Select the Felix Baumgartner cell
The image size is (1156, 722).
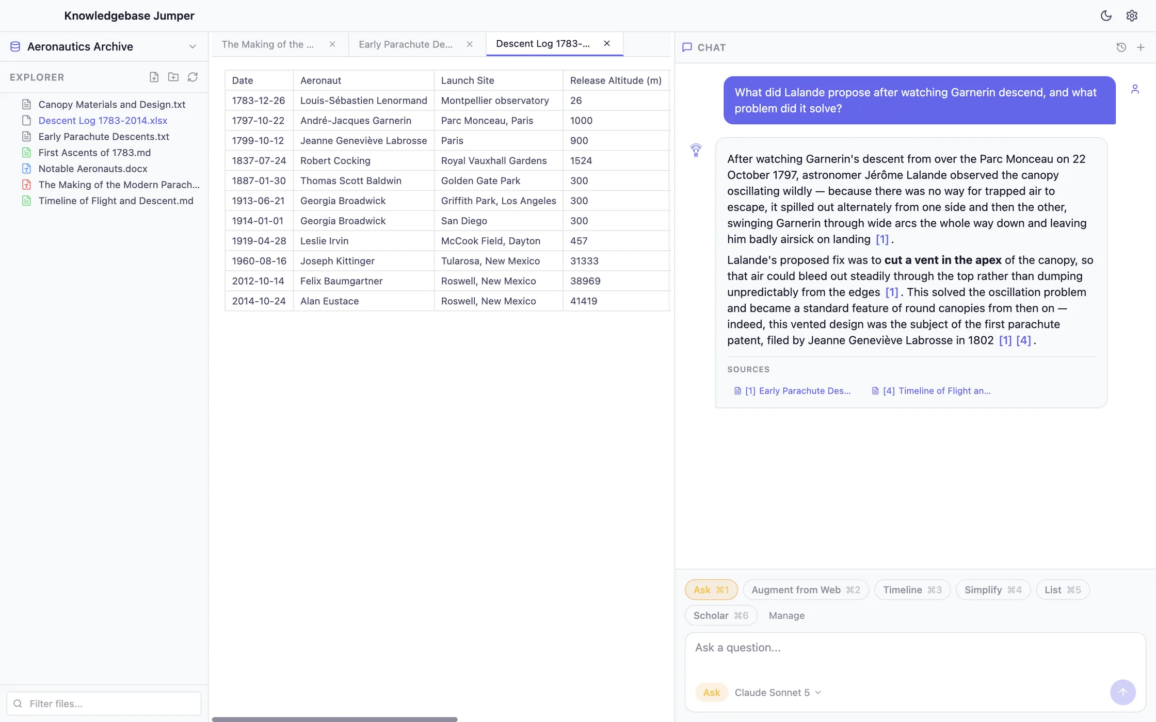click(x=364, y=281)
